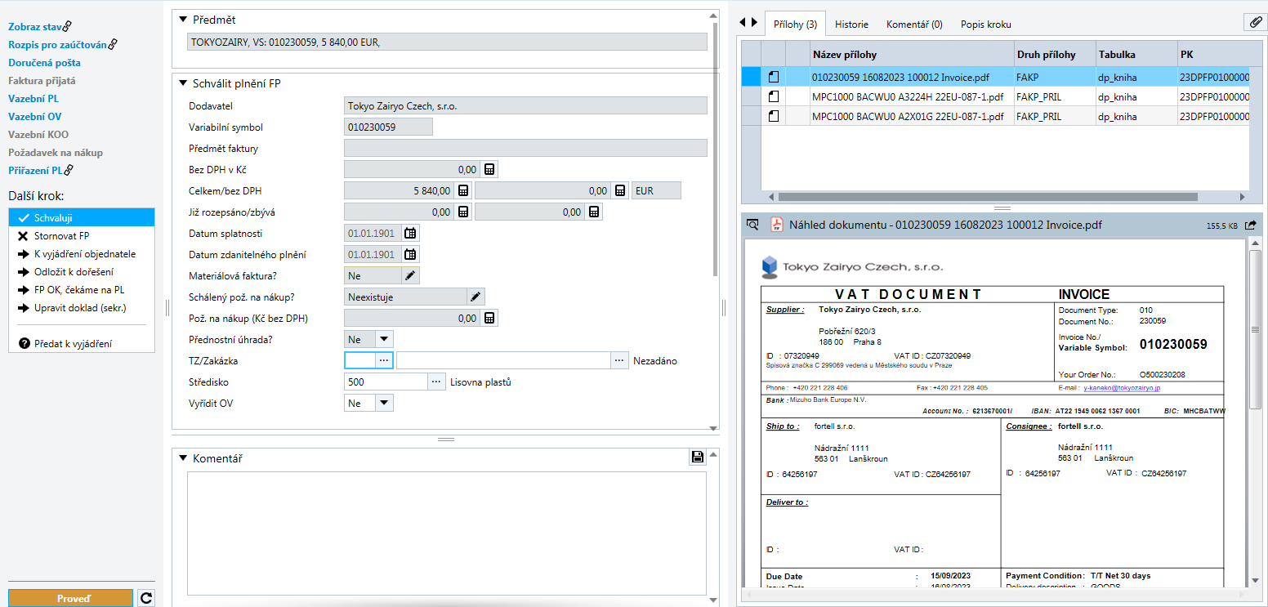Screen dimensions: 1268x607
Task: Select Upravit doklad (sekr.) step
Action: pyautogui.click(x=82, y=308)
